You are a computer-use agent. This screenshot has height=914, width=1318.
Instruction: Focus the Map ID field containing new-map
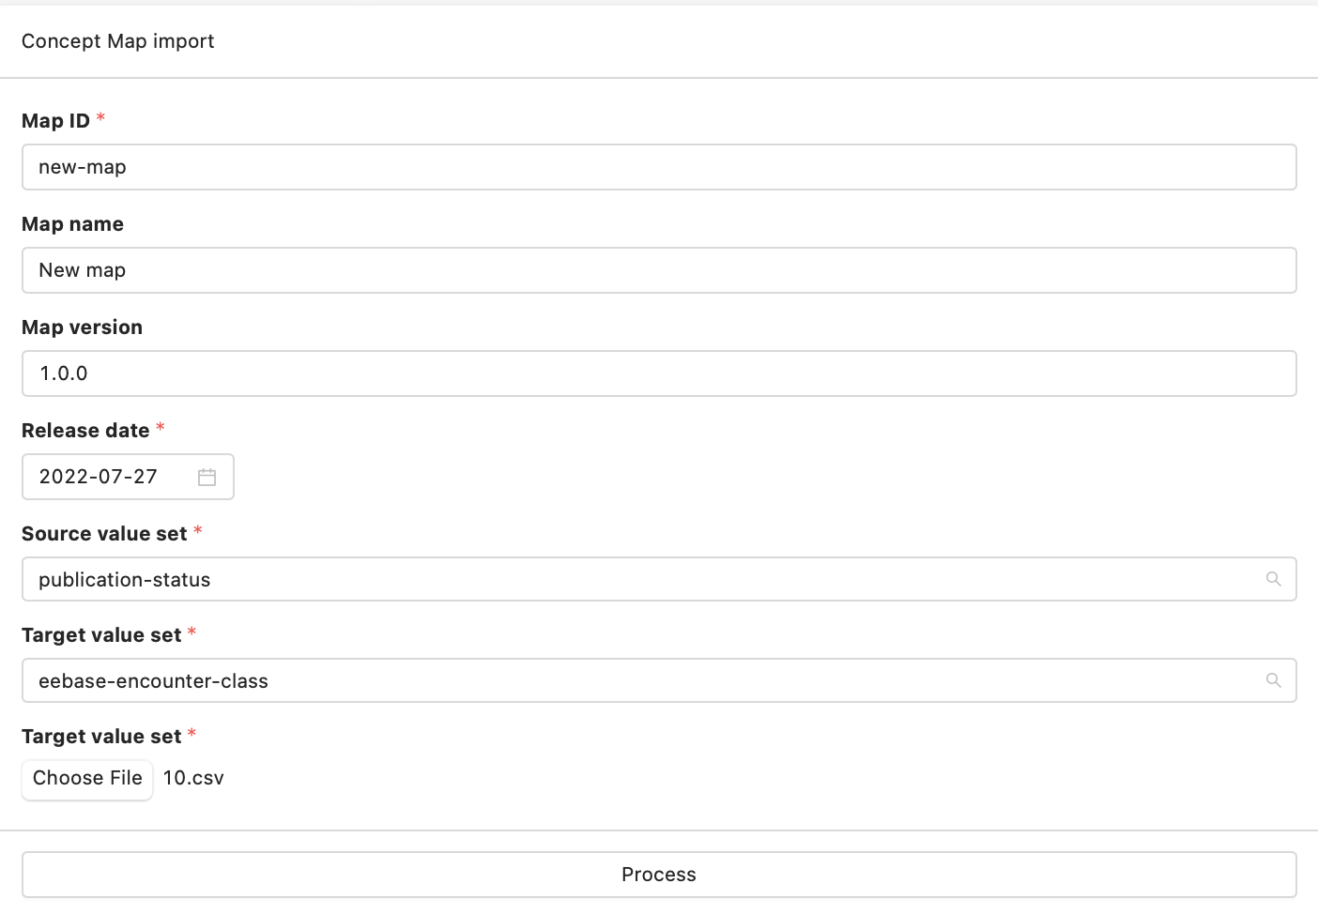coord(657,167)
